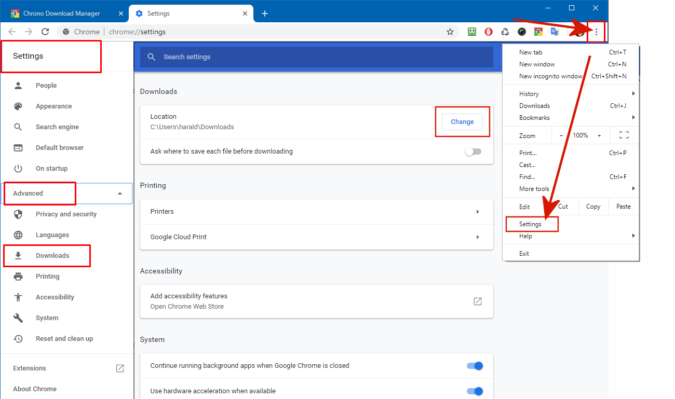Choose New tab from the menu
The height and width of the screenshot is (399, 675).
571,52
